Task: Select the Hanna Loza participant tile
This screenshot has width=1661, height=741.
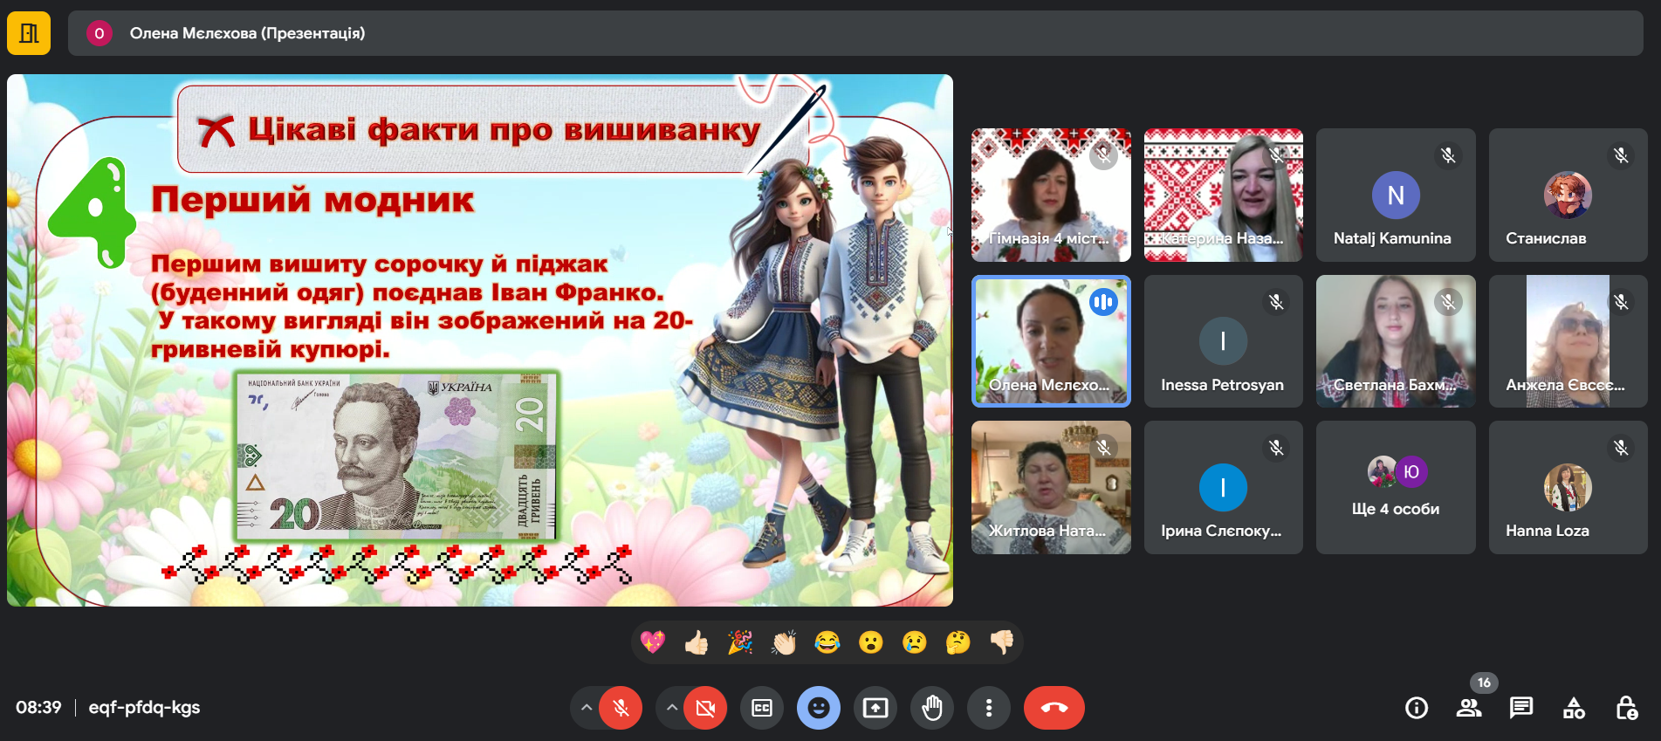Action: [1568, 488]
